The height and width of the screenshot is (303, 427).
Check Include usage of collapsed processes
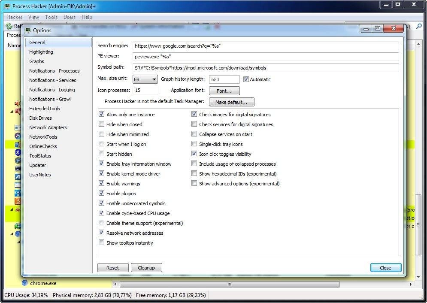(x=194, y=164)
